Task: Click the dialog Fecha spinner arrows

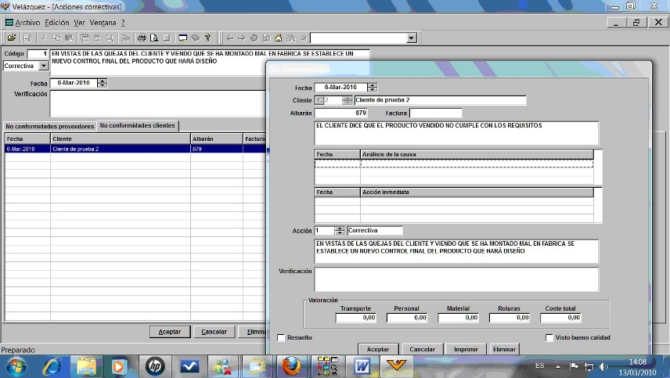Action: 372,88
